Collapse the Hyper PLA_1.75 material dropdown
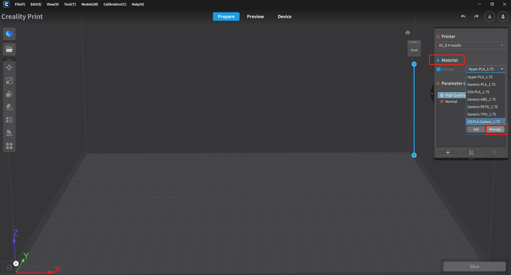511x275 pixels. tap(486, 69)
